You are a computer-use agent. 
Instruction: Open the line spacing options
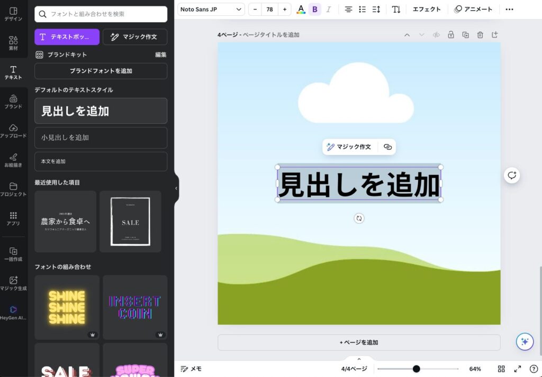point(376,10)
